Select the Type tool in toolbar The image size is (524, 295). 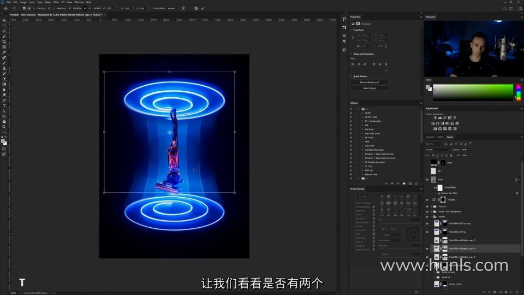(4, 105)
